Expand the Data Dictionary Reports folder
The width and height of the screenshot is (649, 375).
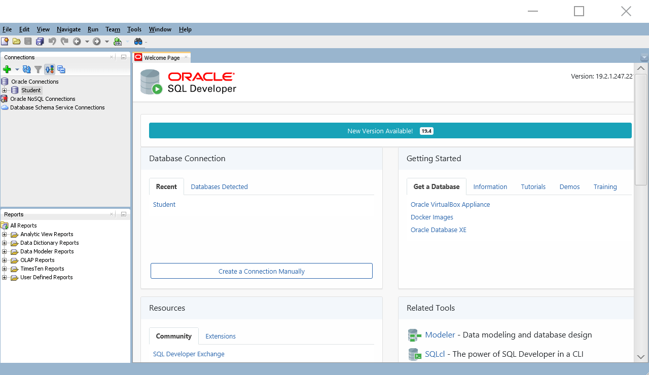coord(4,243)
